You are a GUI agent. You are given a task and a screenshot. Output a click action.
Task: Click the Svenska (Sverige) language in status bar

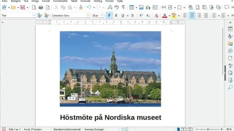click(95, 129)
